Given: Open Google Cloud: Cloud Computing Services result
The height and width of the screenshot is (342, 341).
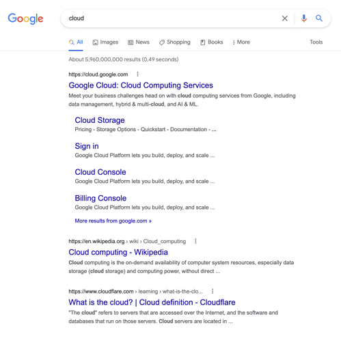Looking at the screenshot, I should (141, 85).
